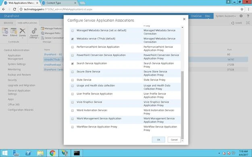The image size is (252, 157).
Task: Click the dialog scrollbar up arrow
Action: 182,27
